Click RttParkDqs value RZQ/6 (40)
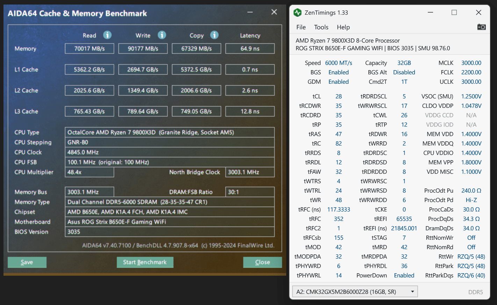 471,275
